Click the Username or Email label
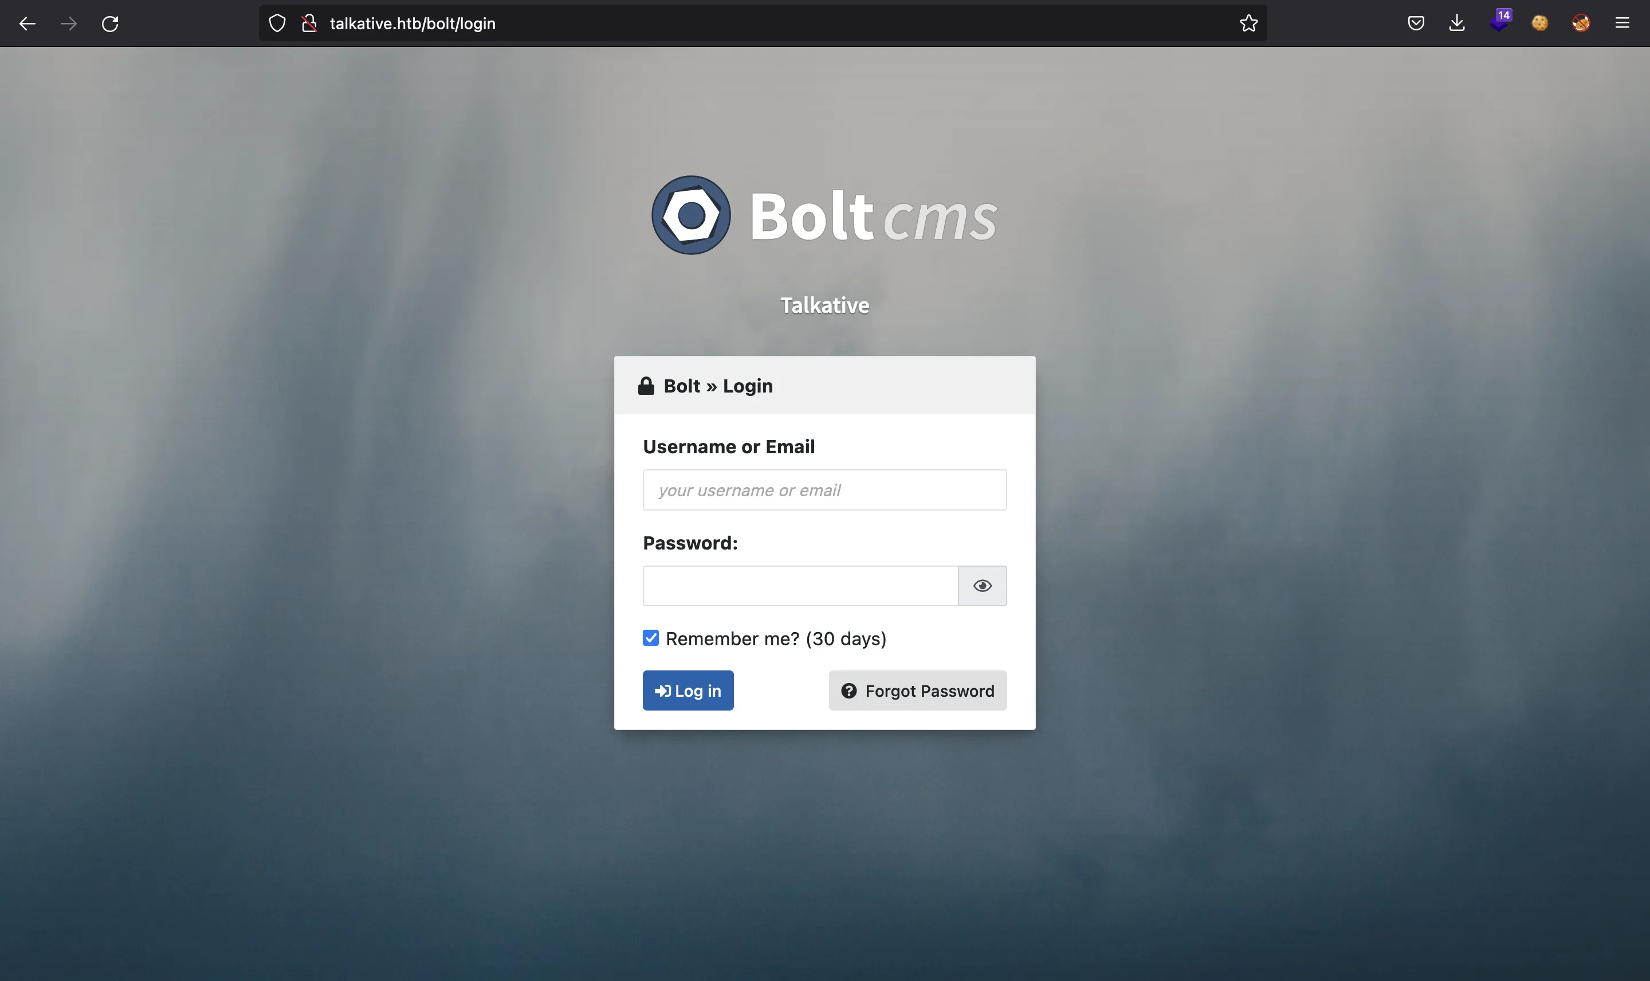Image resolution: width=1650 pixels, height=981 pixels. tap(729, 447)
